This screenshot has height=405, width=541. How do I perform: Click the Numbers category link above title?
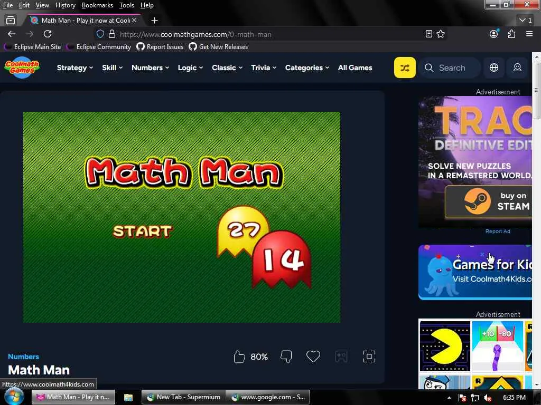click(23, 356)
